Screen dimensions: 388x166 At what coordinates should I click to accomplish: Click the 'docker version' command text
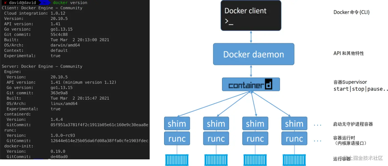pyautogui.click(x=70, y=2)
